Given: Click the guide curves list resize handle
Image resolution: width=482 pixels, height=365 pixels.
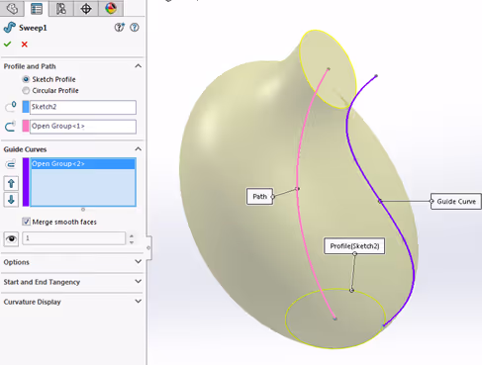Looking at the screenshot, I should 83,210.
